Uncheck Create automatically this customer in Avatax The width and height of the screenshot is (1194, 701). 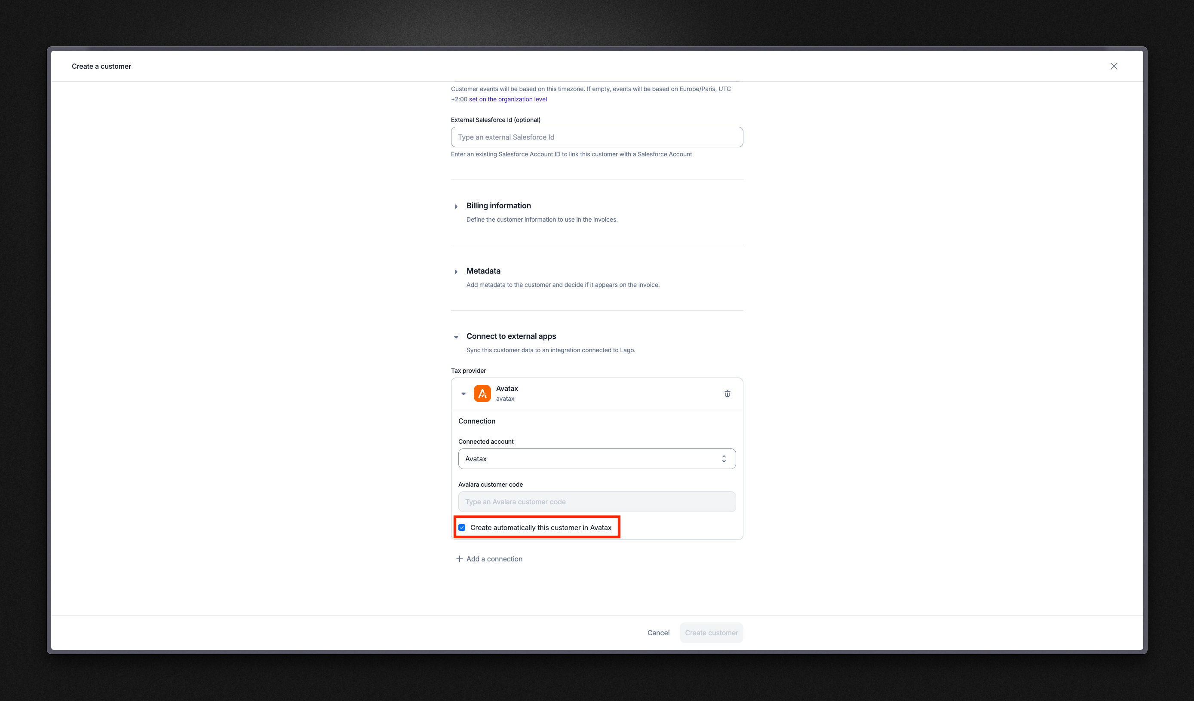point(462,527)
